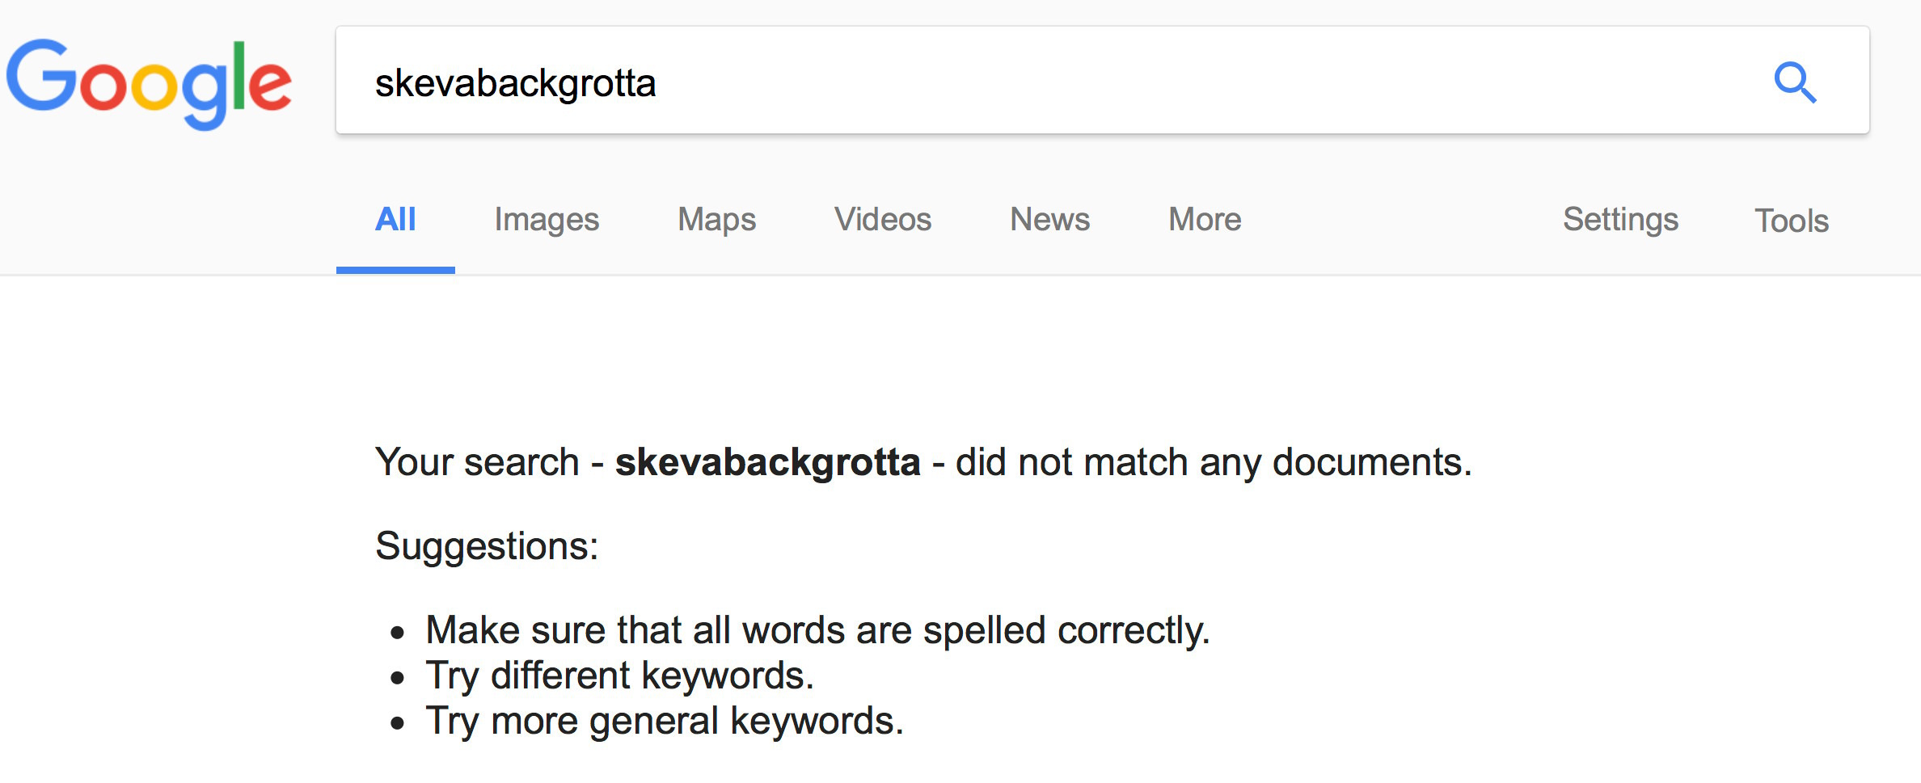Screen dimensions: 1921x783
Task: Expand the More search categories menu
Action: [1205, 220]
